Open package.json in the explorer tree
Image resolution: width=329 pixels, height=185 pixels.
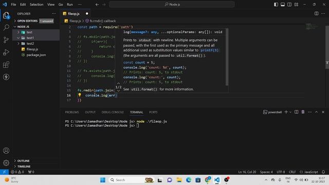[36, 55]
